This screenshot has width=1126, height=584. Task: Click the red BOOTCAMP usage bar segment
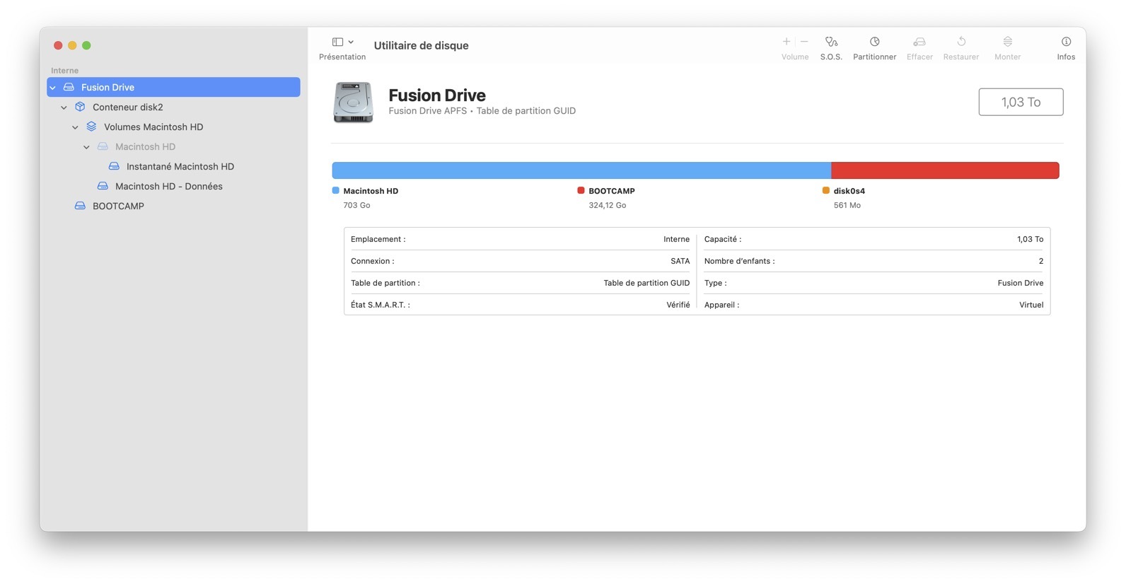click(945, 170)
